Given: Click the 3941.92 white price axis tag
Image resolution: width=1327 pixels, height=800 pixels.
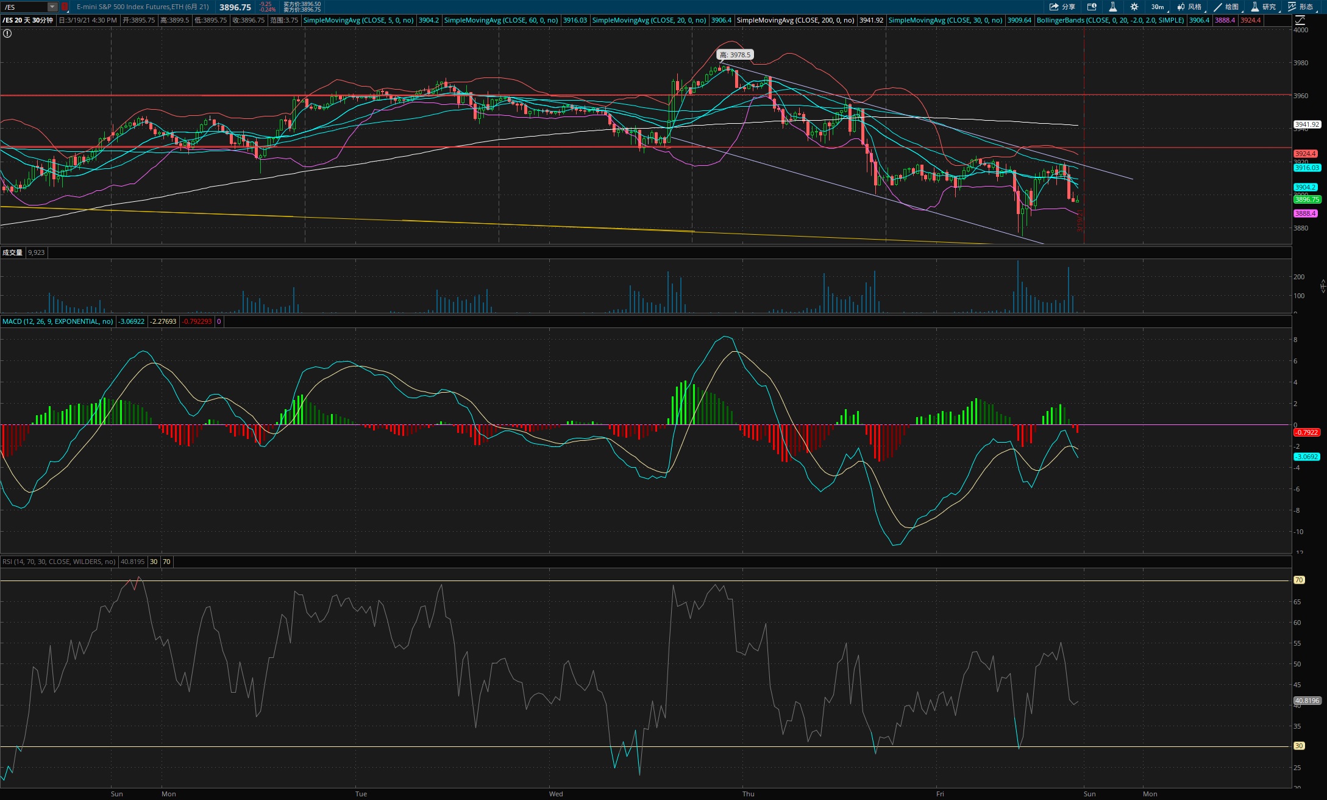Looking at the screenshot, I should tap(1307, 124).
